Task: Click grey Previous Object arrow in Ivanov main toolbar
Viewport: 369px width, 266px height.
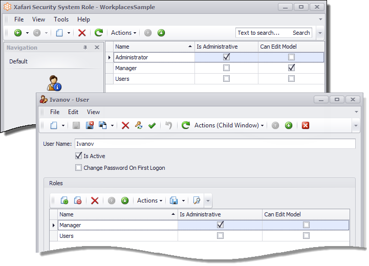Action: [x=275, y=125]
